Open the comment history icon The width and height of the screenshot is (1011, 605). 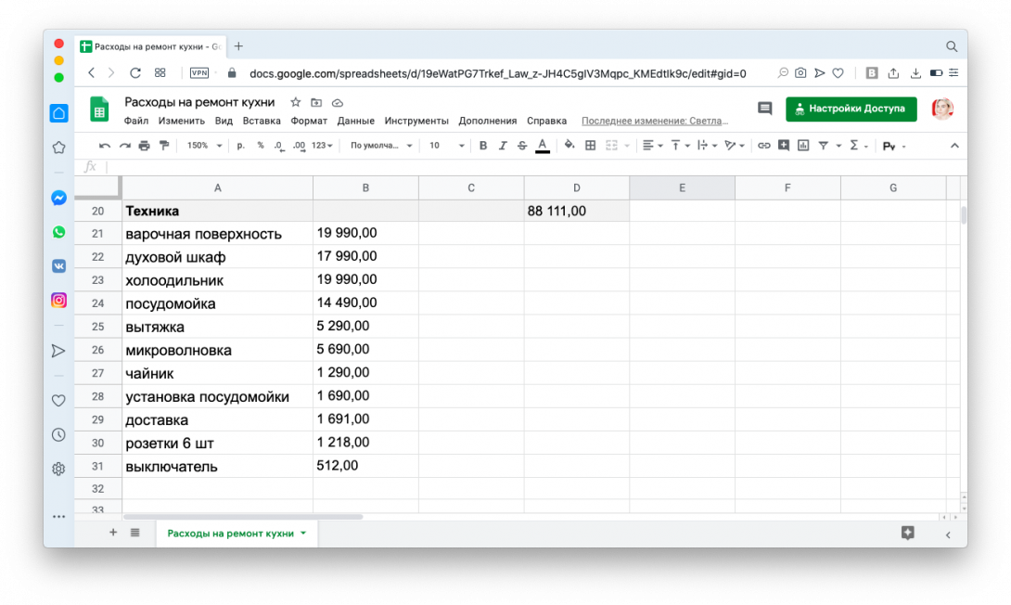(764, 109)
